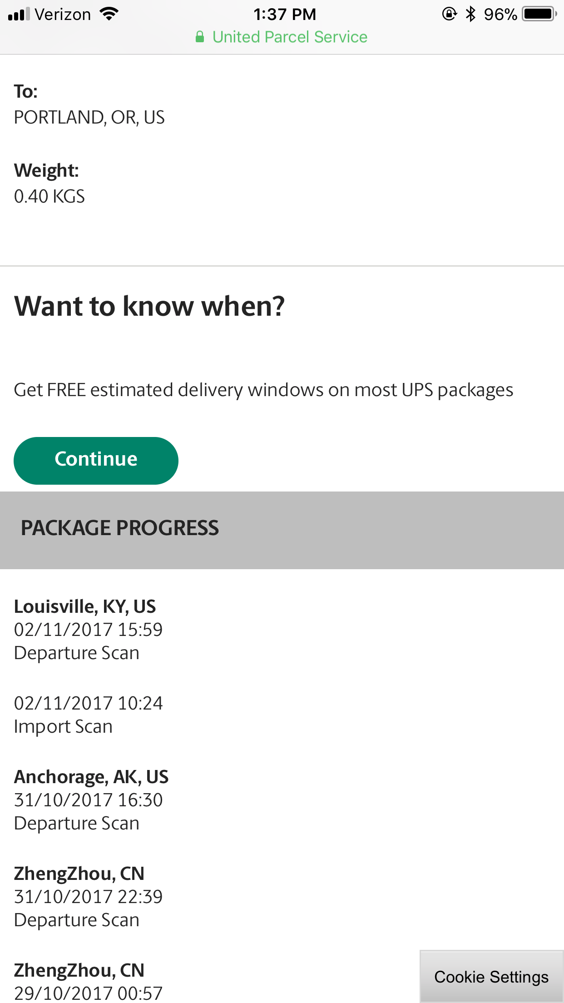Screen dimensions: 564x1003
Task: Tap the FREE estimated delivery windows text
Action: (x=263, y=390)
